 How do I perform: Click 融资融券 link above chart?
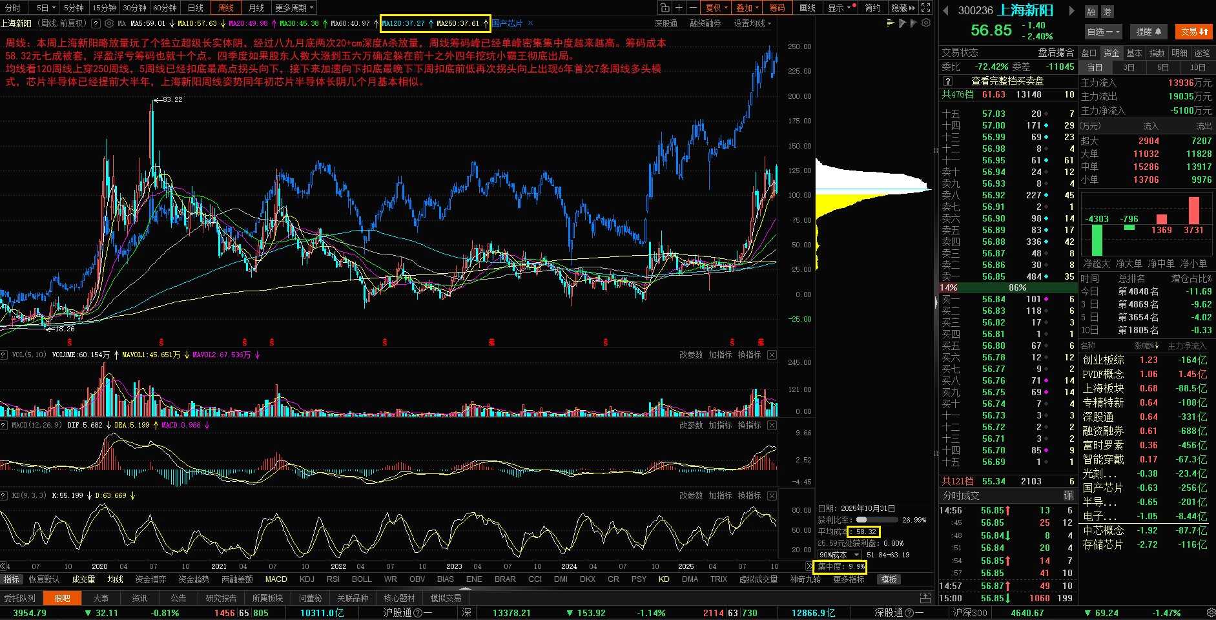tap(705, 23)
